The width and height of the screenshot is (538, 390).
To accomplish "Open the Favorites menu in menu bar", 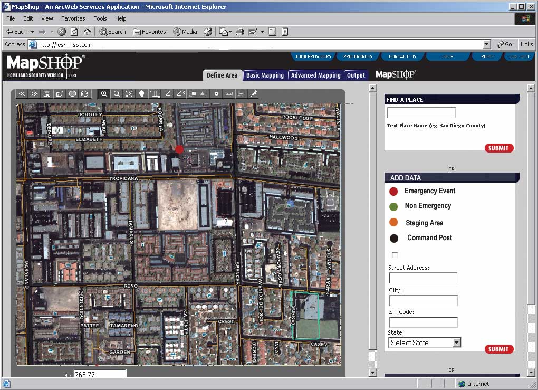I will tap(73, 18).
